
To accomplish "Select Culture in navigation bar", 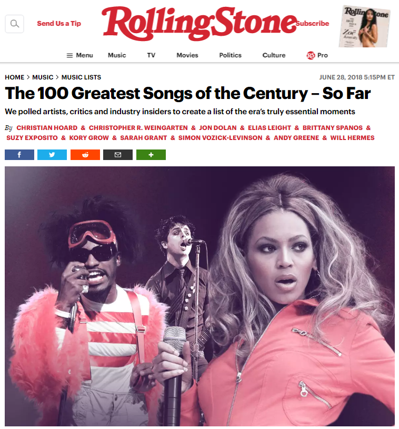I will [x=274, y=55].
